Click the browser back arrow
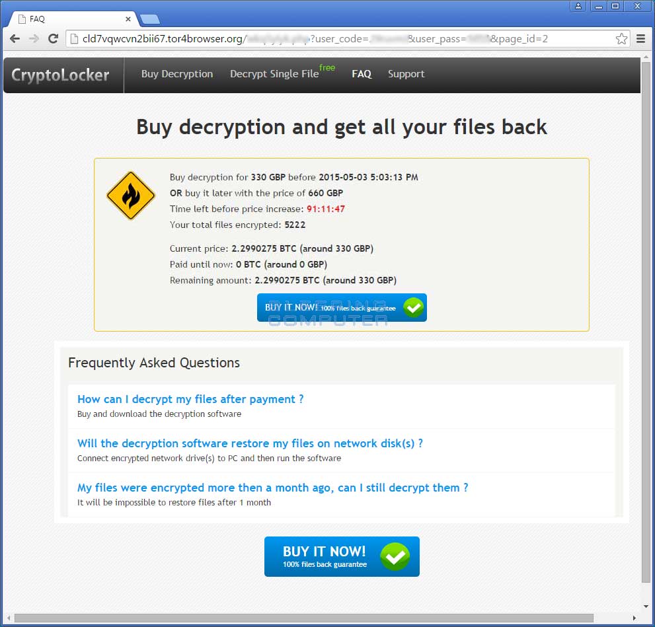The image size is (655, 627). click(15, 39)
